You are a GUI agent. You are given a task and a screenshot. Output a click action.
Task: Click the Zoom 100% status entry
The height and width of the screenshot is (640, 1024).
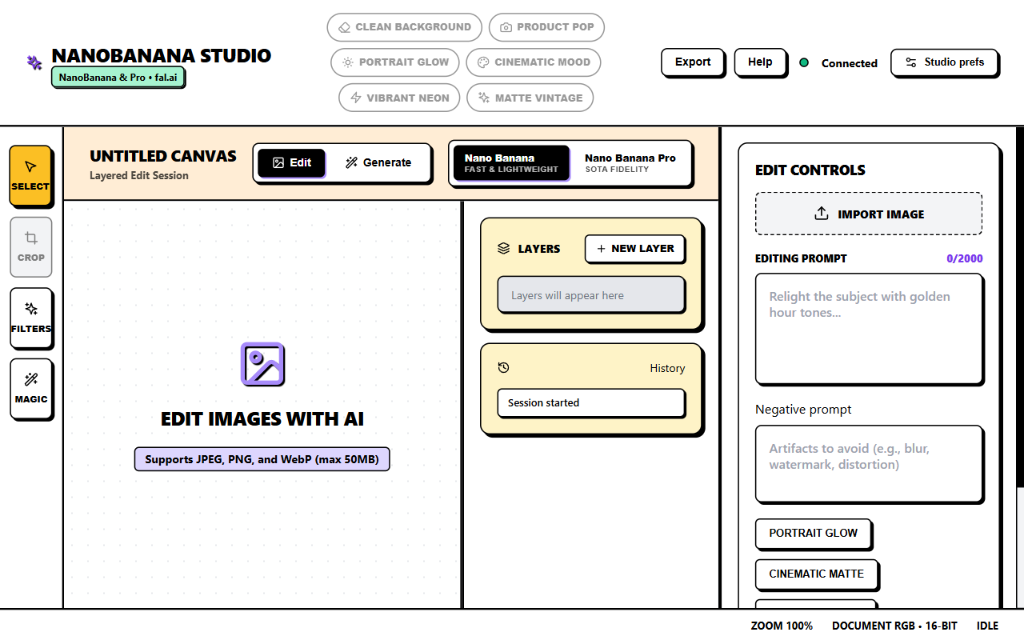coord(782,626)
